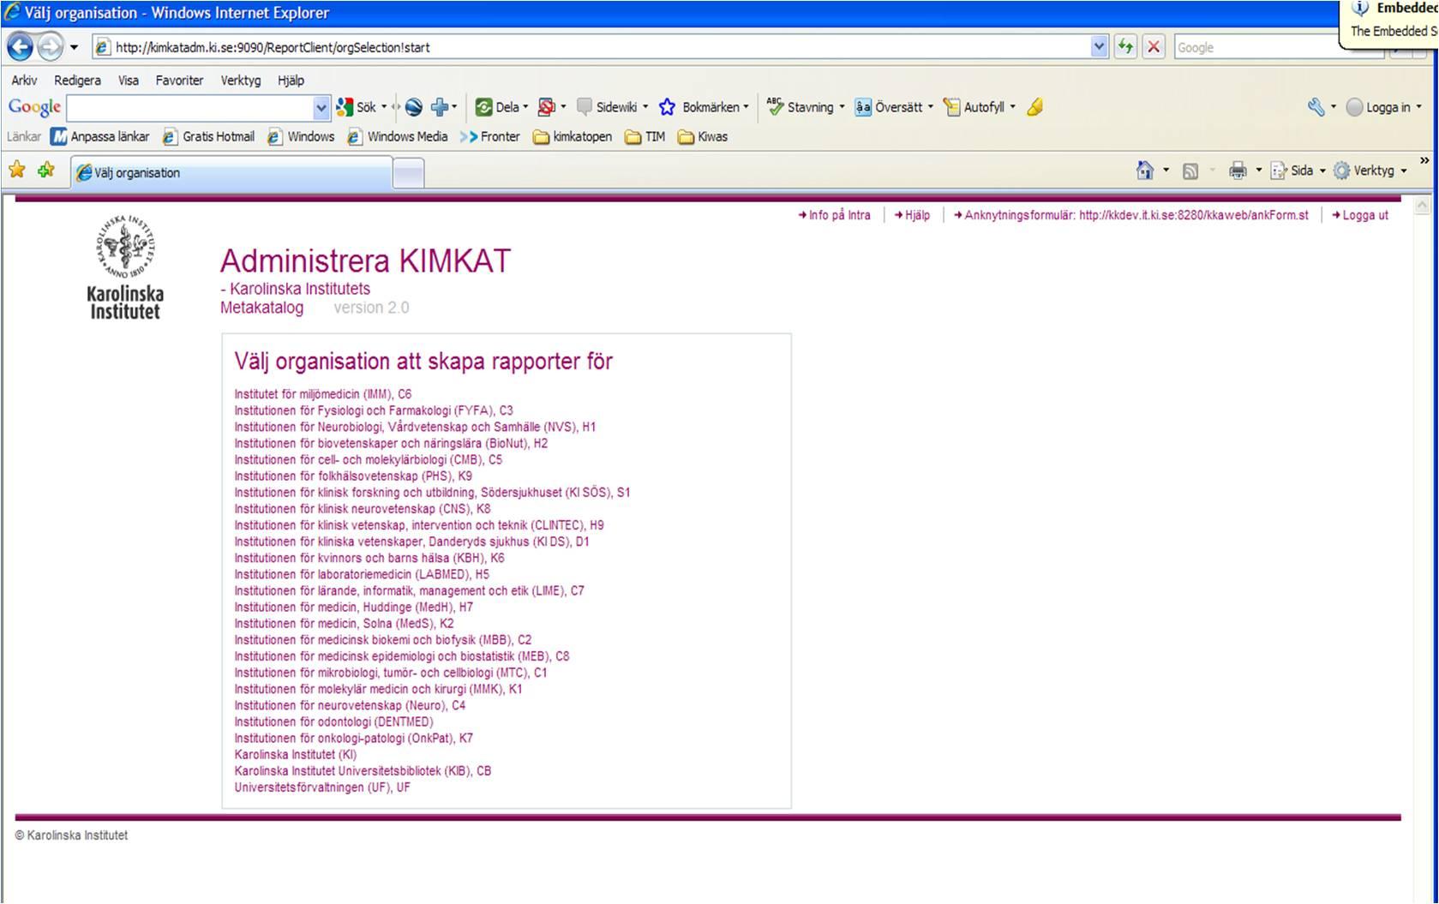
Task: Click the URL address bar field
Action: pyautogui.click(x=591, y=47)
